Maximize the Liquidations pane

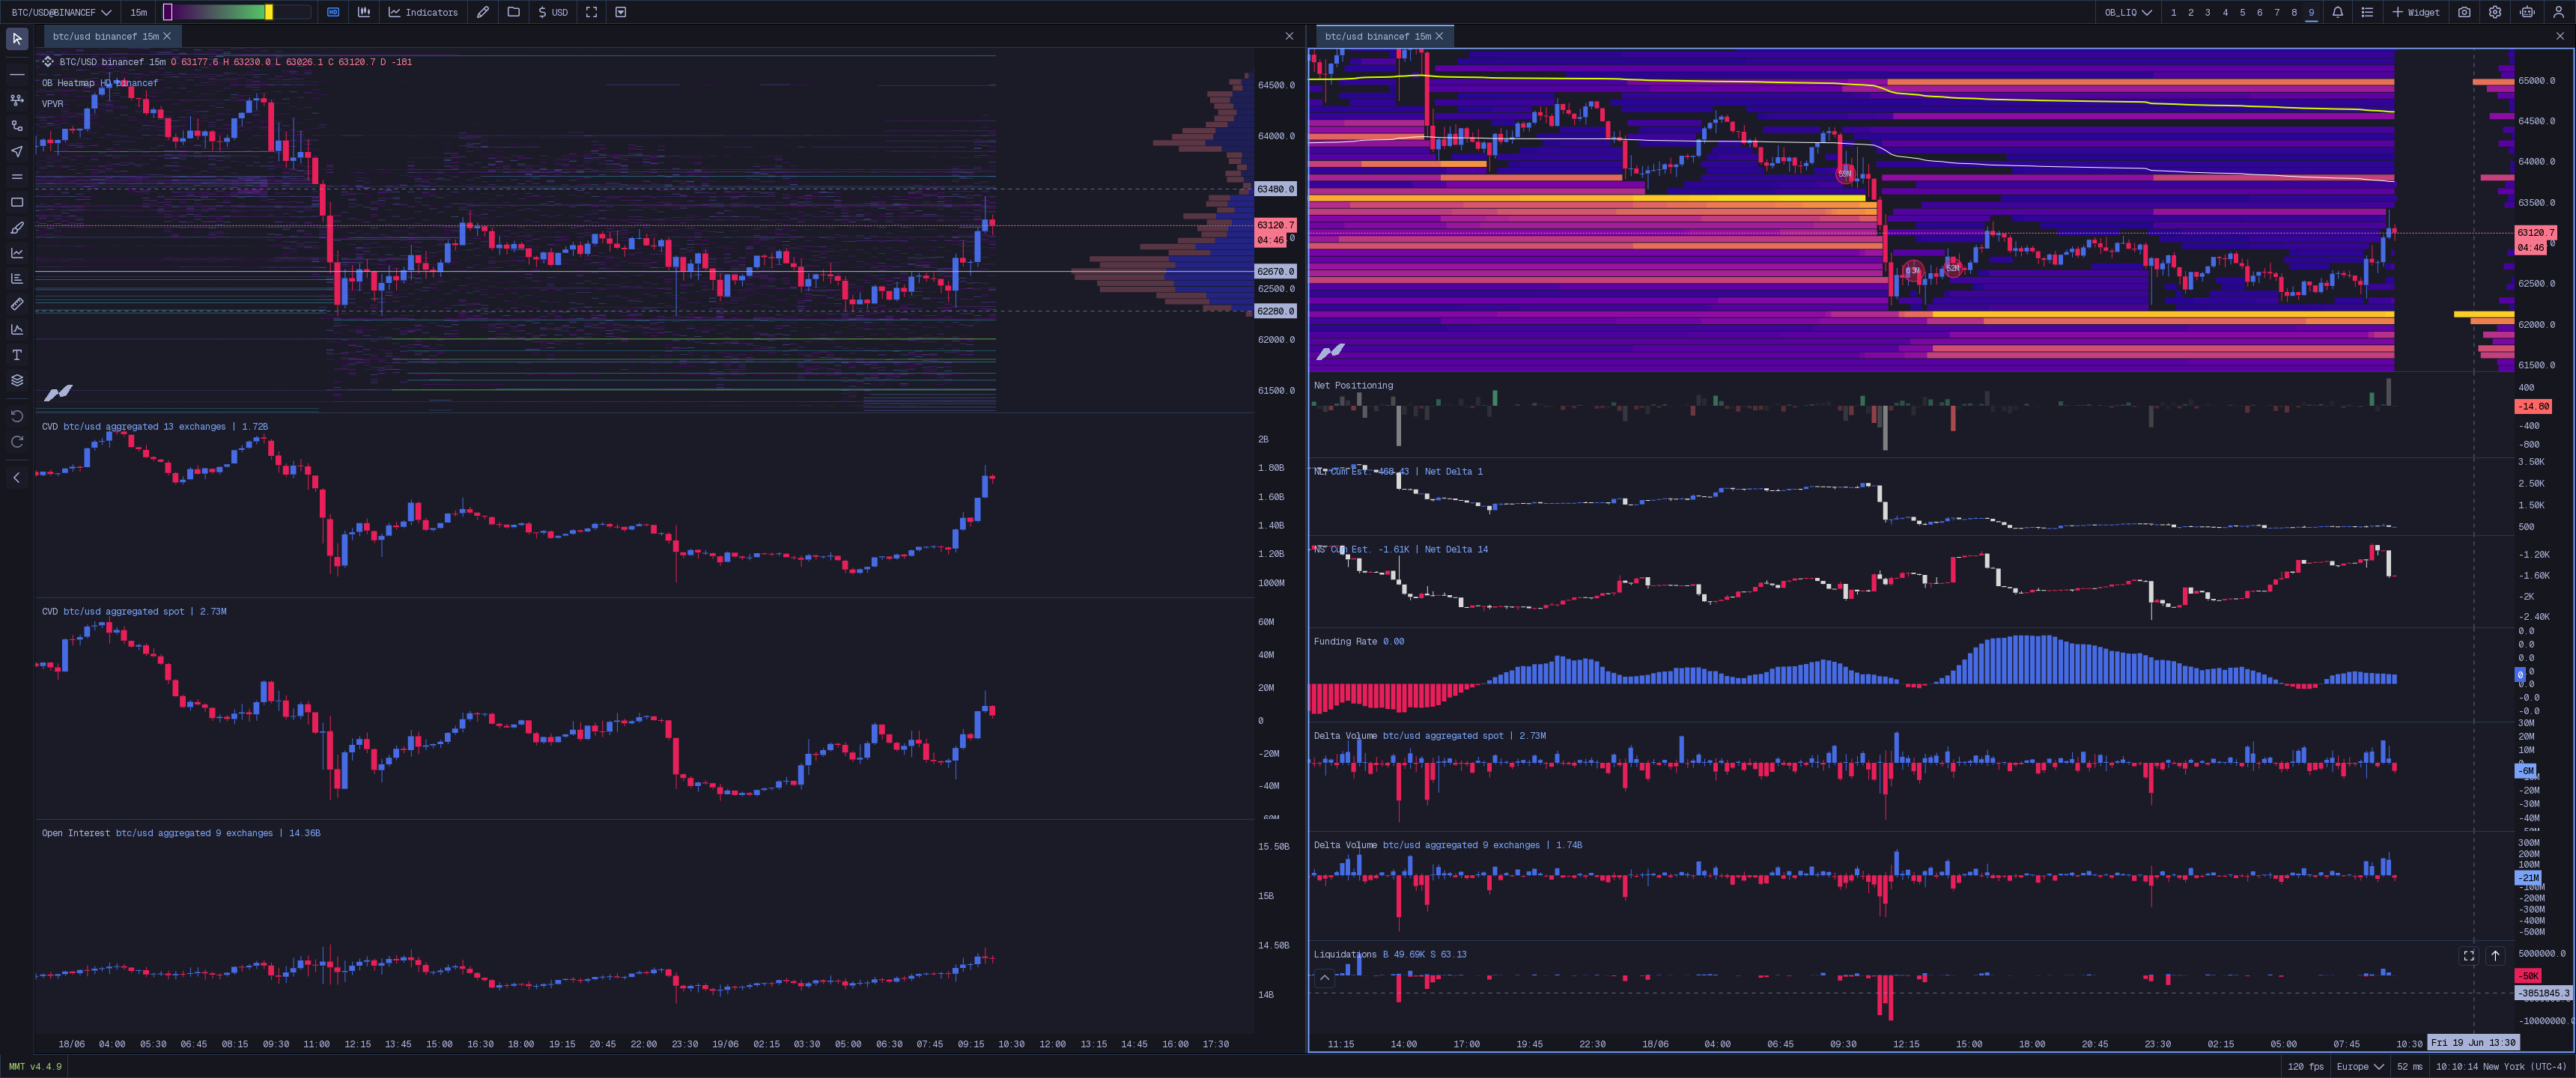(2469, 956)
